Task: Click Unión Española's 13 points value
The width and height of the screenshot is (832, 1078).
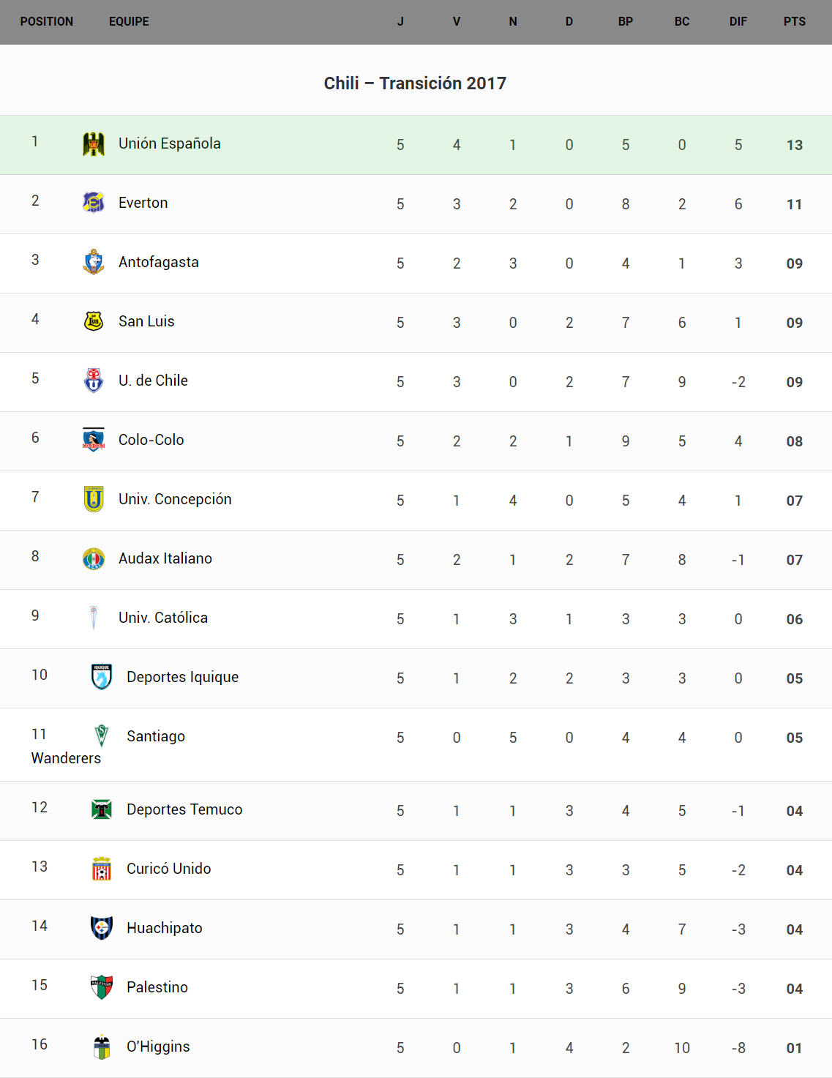Action: [795, 145]
